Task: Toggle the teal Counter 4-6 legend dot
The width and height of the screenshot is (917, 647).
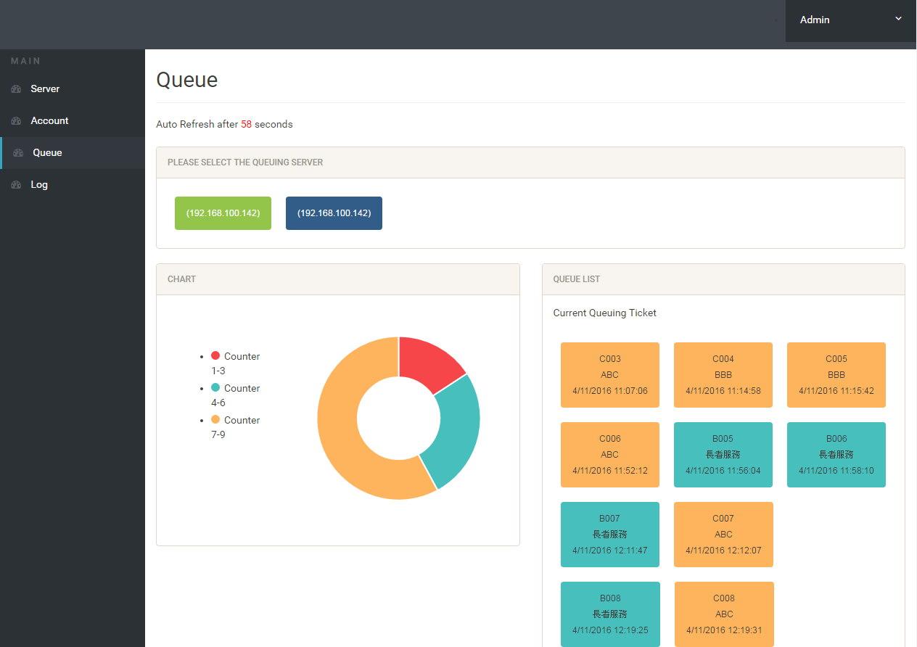Action: click(215, 387)
